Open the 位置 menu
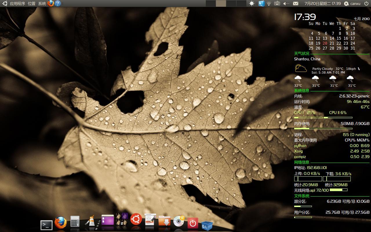Viewport: 371px width, 232px height. pyautogui.click(x=32, y=3)
